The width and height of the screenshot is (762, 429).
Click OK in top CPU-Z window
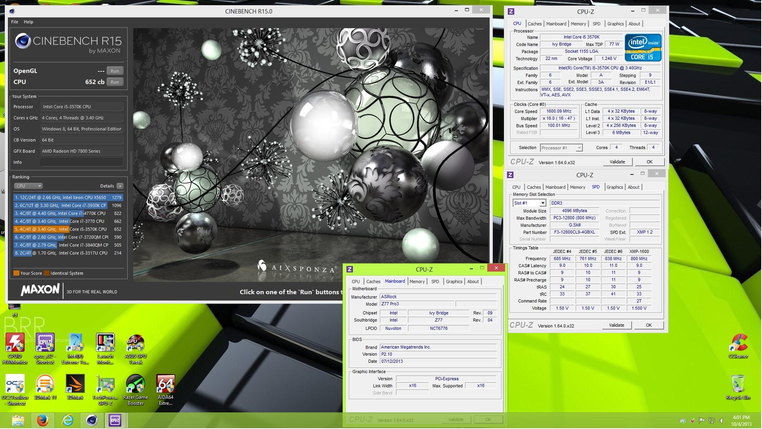tap(650, 162)
